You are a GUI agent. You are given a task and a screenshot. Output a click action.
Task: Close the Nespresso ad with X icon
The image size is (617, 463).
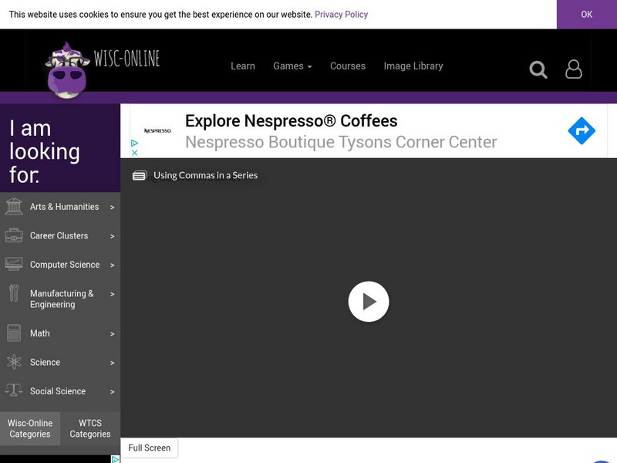tap(134, 153)
